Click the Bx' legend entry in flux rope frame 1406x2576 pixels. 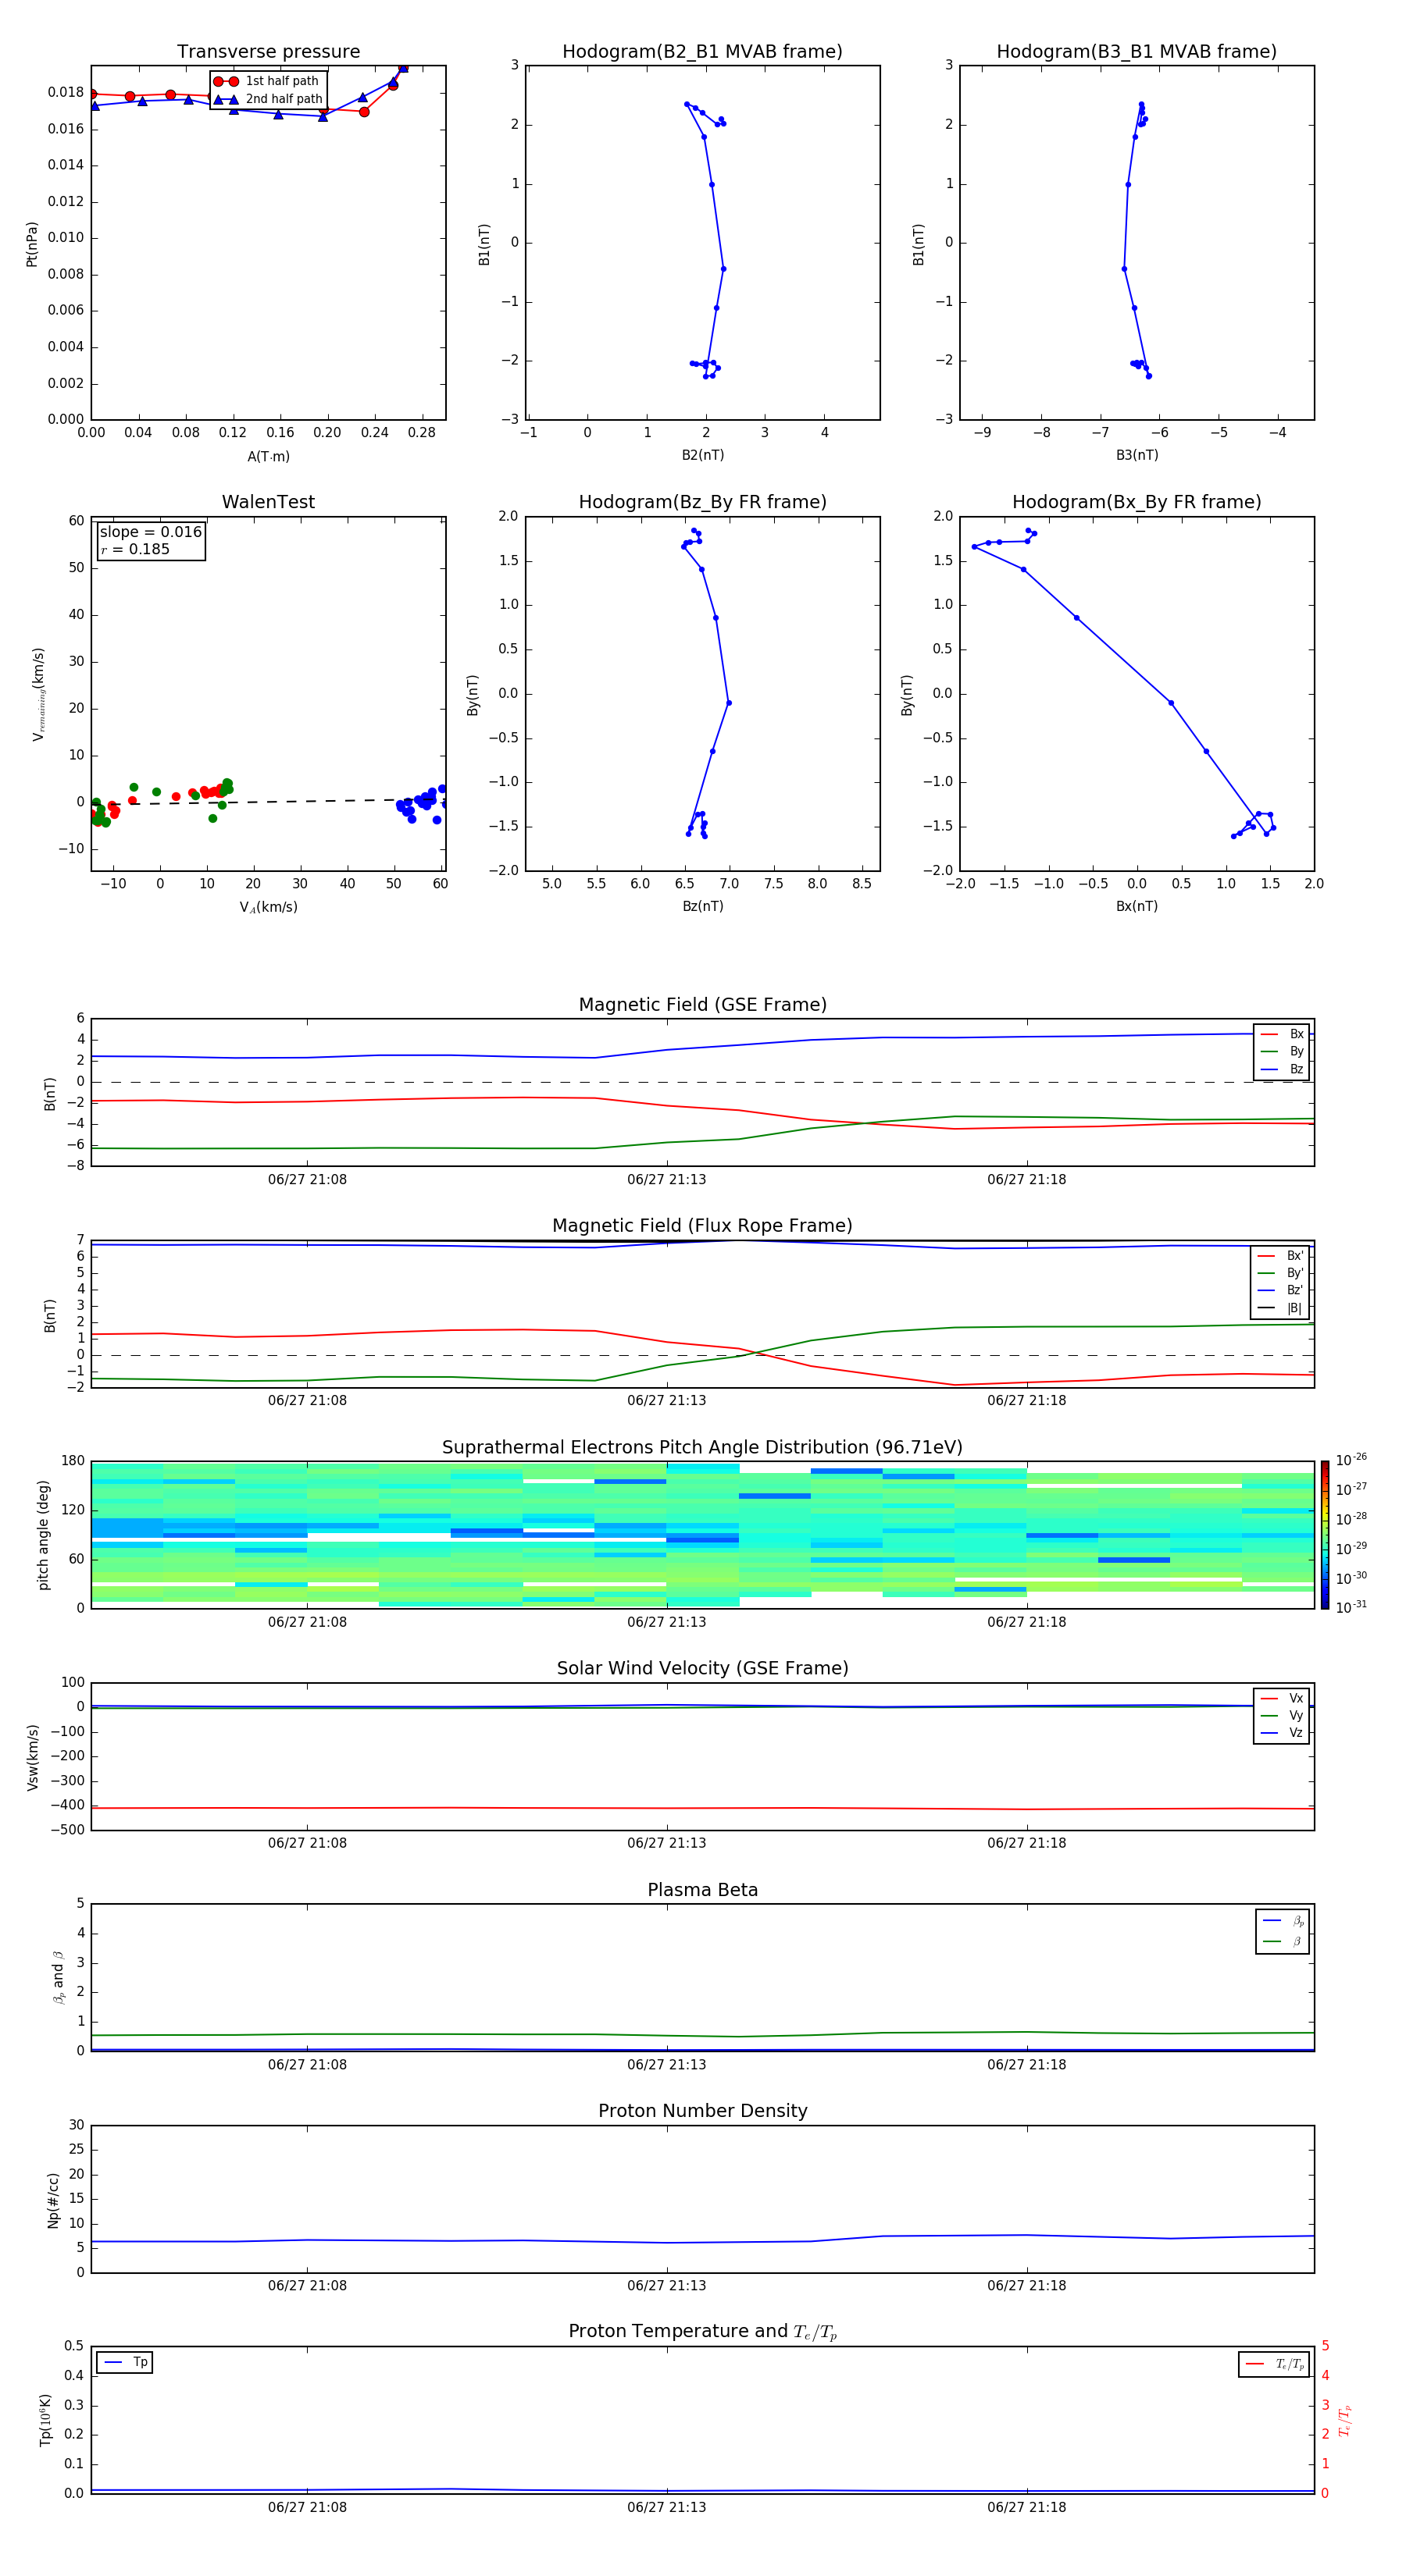(x=1280, y=1256)
